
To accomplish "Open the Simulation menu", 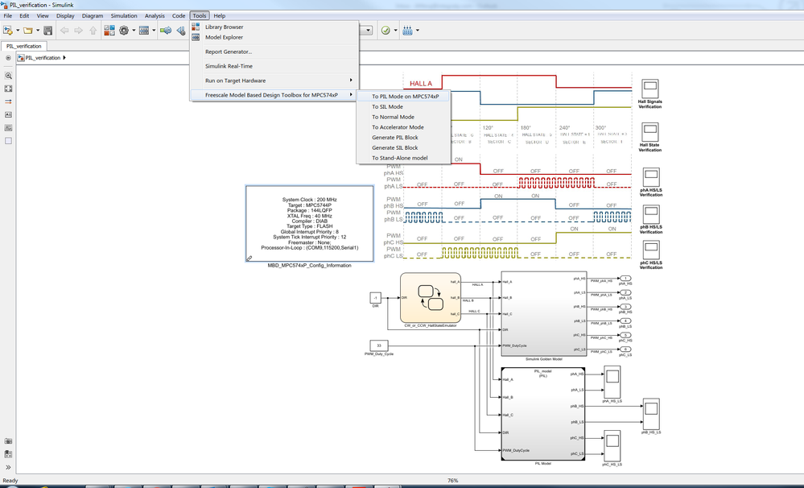I will click(124, 15).
